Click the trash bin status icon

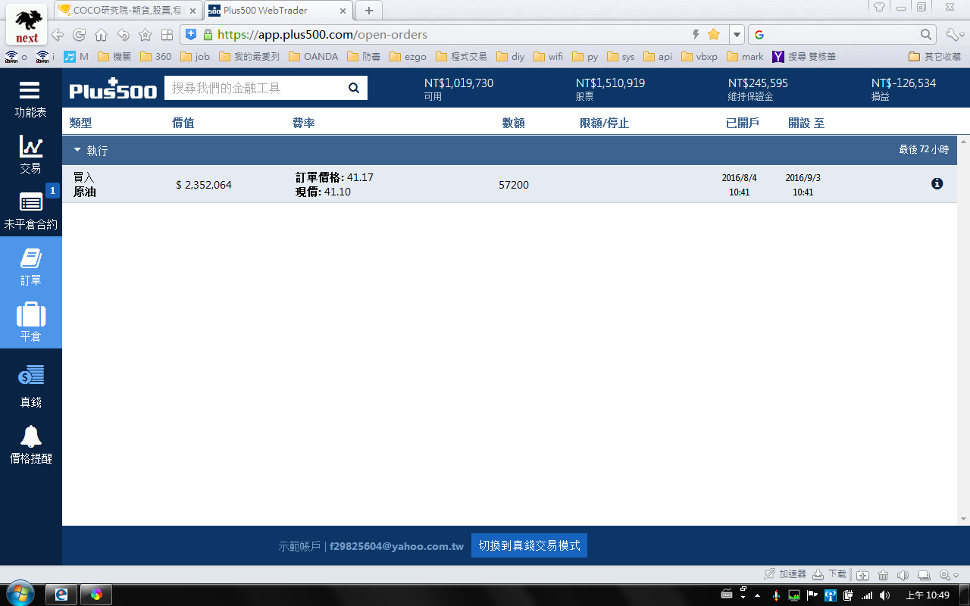point(883,575)
